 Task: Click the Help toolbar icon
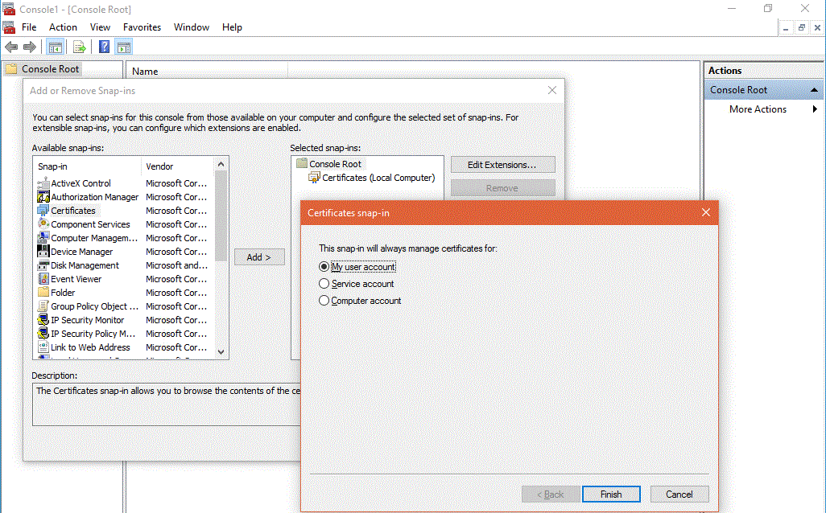point(104,47)
